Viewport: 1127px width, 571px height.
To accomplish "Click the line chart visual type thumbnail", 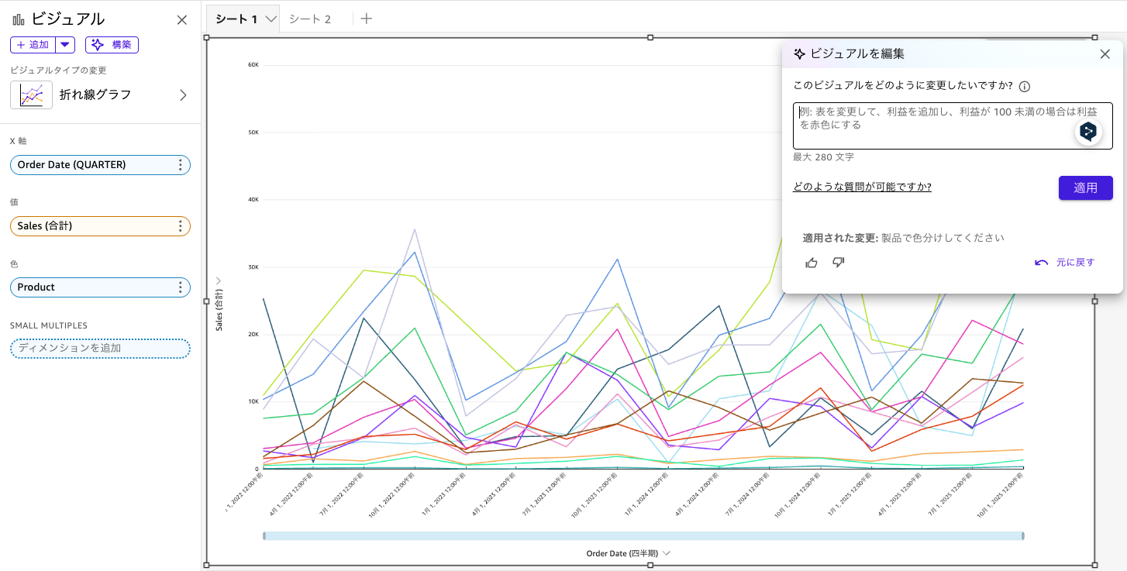I will 32,95.
